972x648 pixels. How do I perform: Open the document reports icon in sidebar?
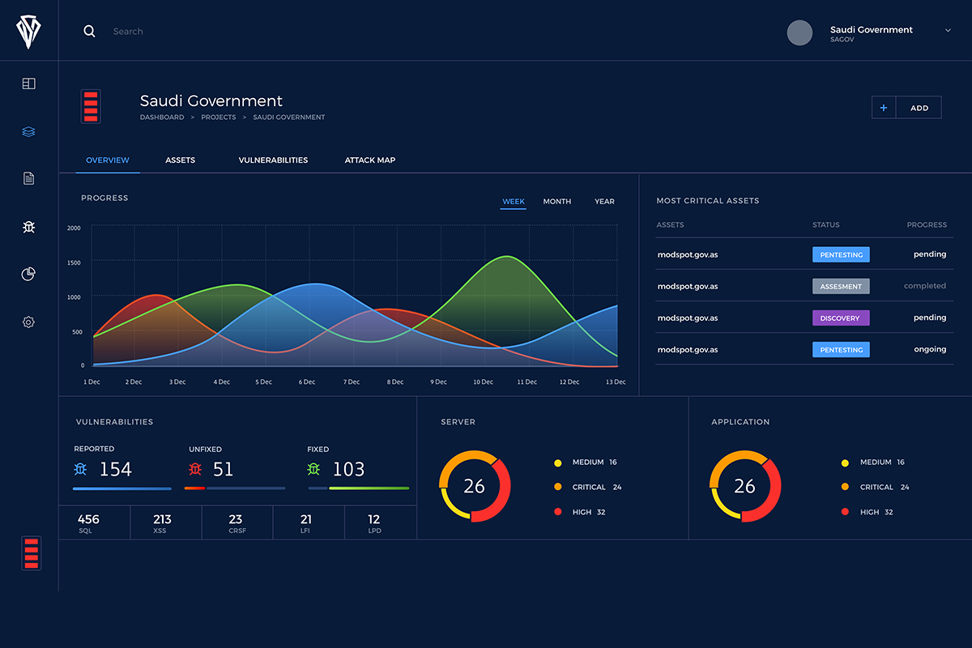pyautogui.click(x=29, y=178)
